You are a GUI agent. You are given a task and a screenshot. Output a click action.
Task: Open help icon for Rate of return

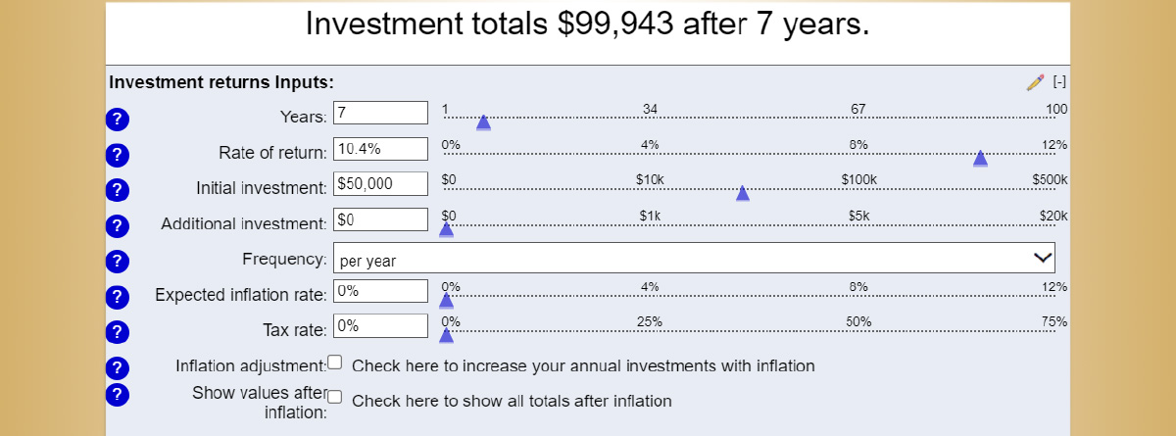click(x=117, y=155)
